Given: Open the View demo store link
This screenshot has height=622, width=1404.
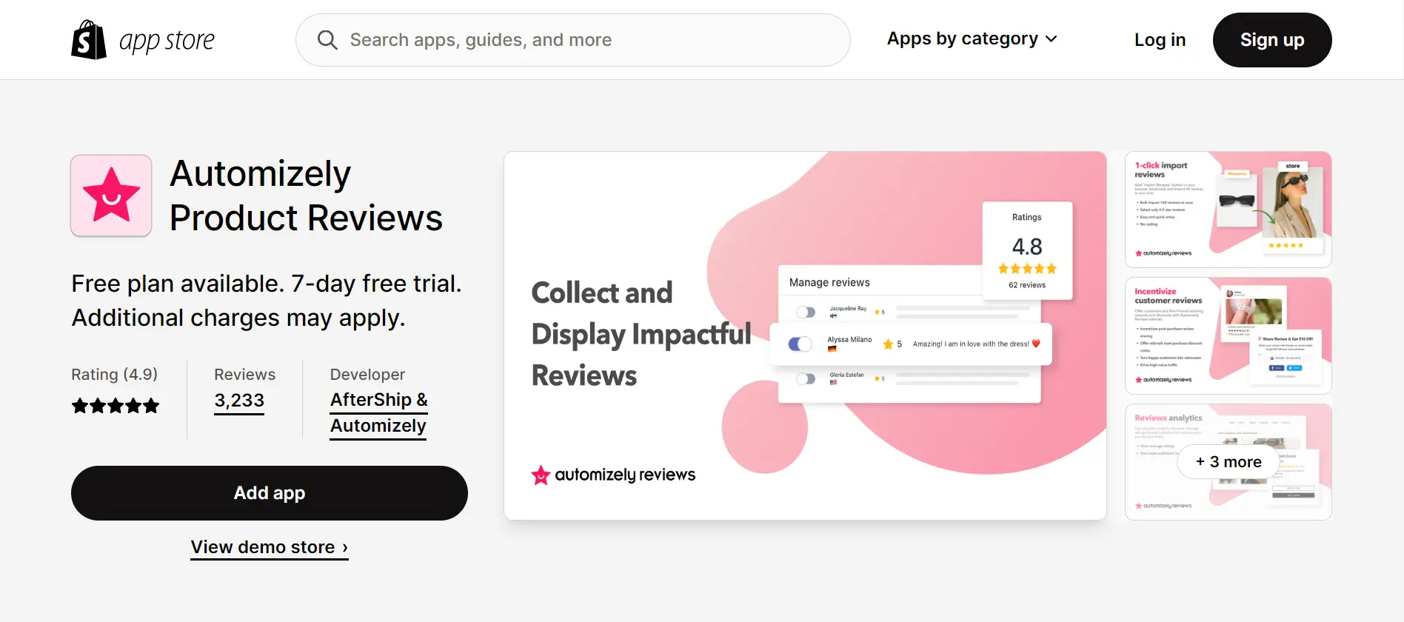Looking at the screenshot, I should tap(270, 547).
